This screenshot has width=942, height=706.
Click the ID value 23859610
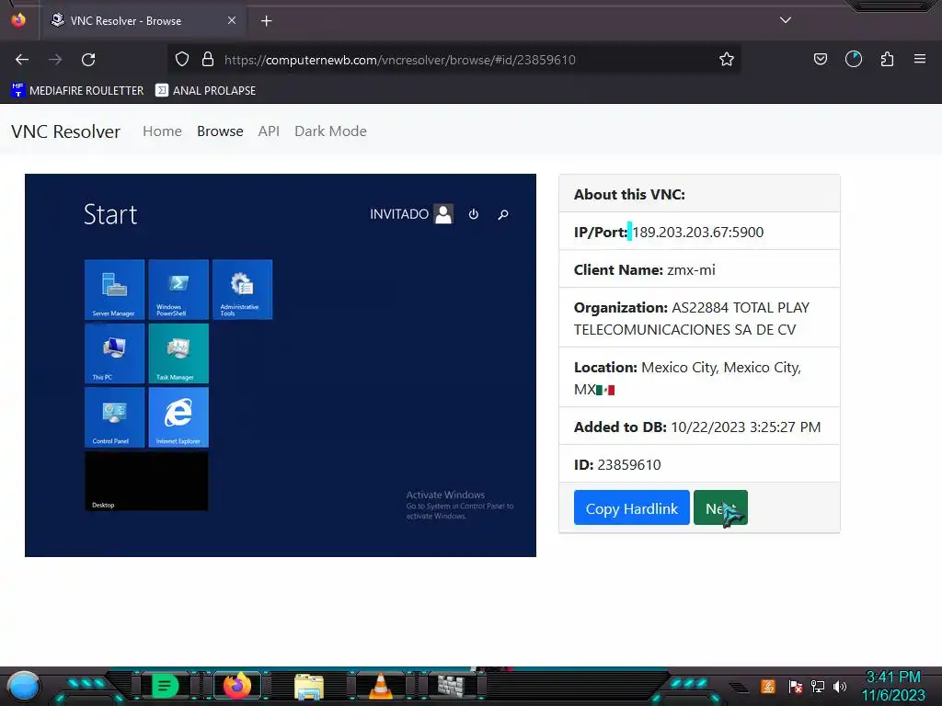pyautogui.click(x=629, y=465)
